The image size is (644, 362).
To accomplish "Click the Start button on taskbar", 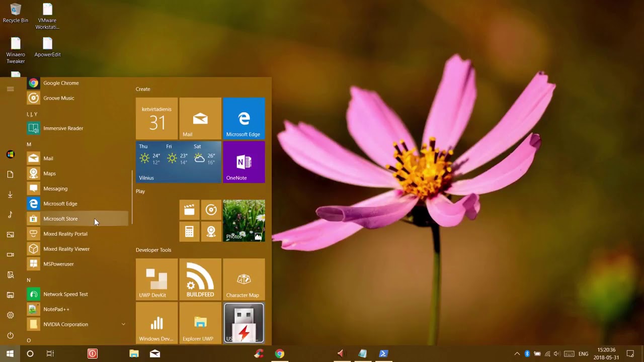I will pyautogui.click(x=10, y=354).
